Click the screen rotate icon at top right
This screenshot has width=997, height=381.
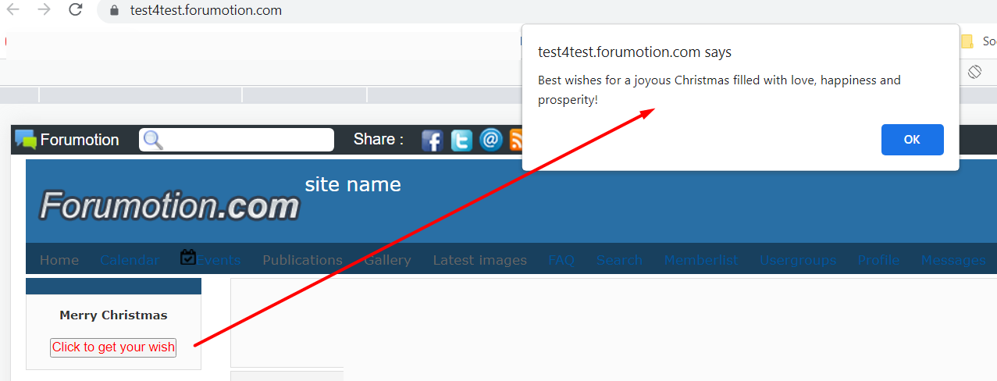tap(974, 72)
